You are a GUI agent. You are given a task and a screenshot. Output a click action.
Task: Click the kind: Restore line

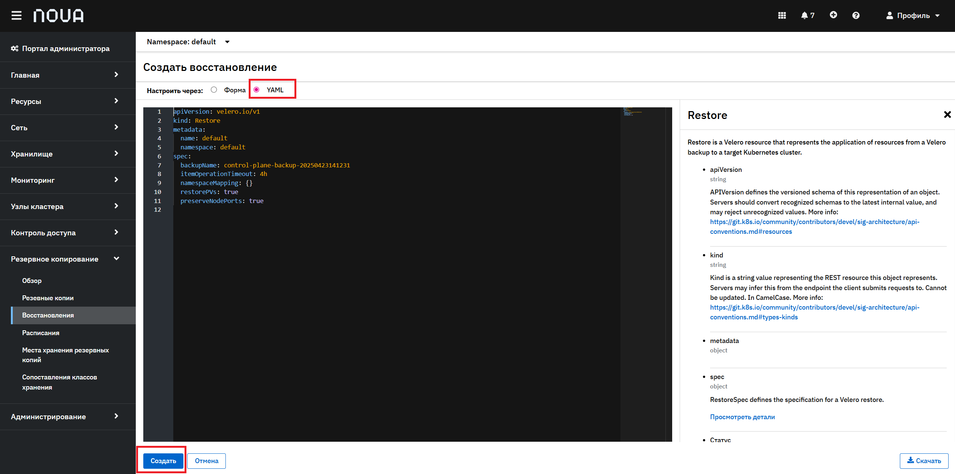(x=197, y=120)
